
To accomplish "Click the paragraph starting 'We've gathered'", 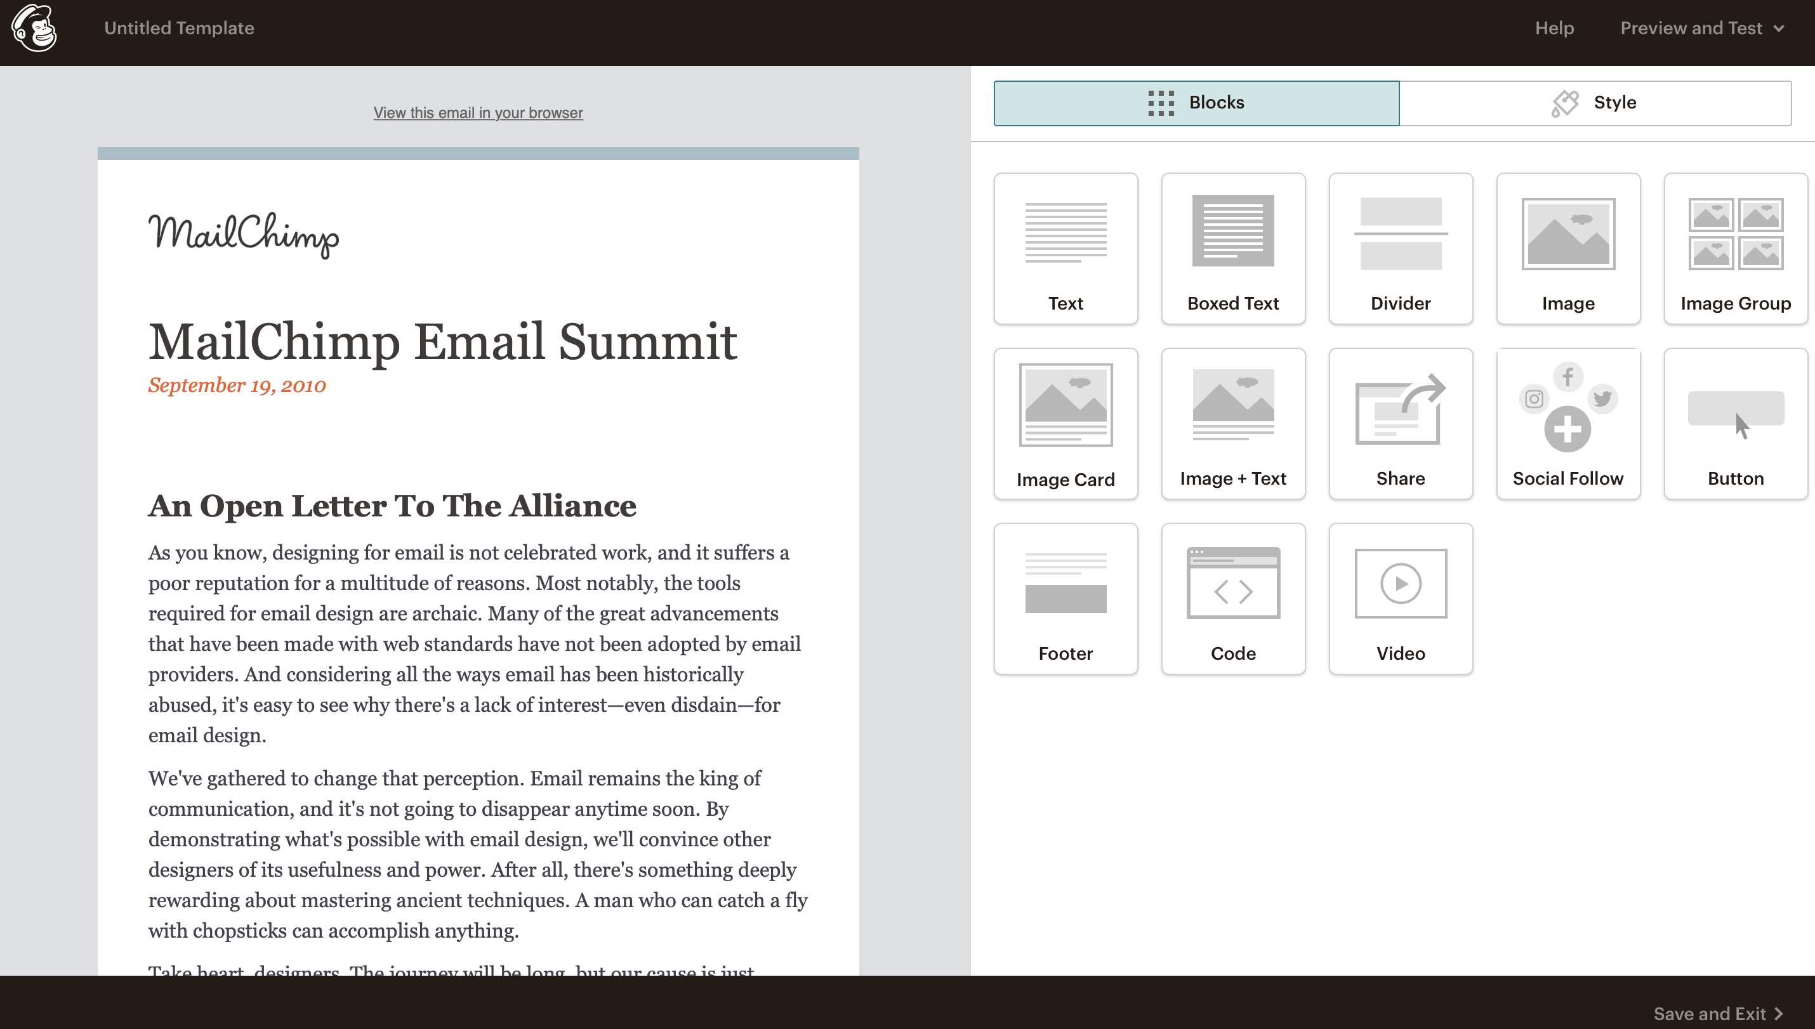I will point(478,855).
